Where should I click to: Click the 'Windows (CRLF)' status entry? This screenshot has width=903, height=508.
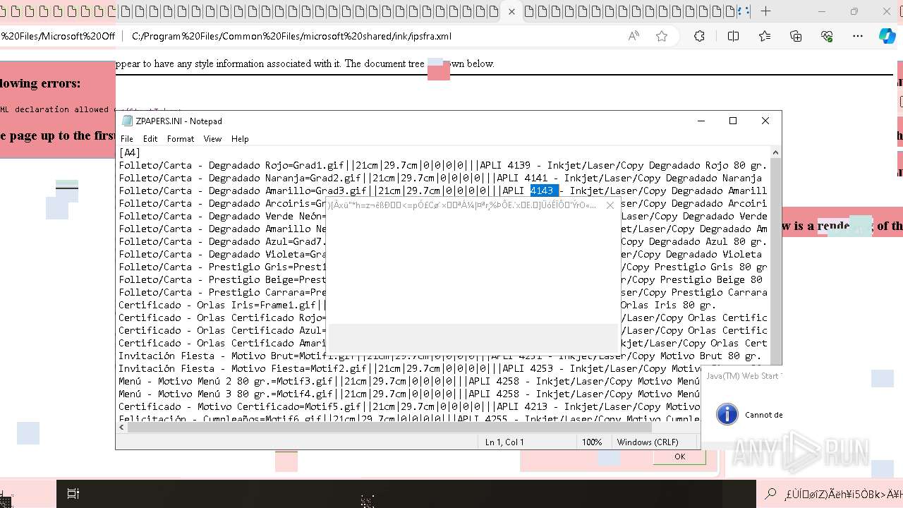(x=648, y=442)
